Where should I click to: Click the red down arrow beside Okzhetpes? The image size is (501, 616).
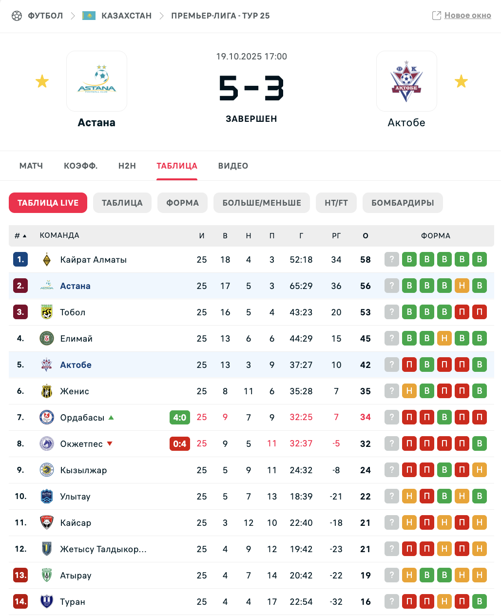point(110,443)
